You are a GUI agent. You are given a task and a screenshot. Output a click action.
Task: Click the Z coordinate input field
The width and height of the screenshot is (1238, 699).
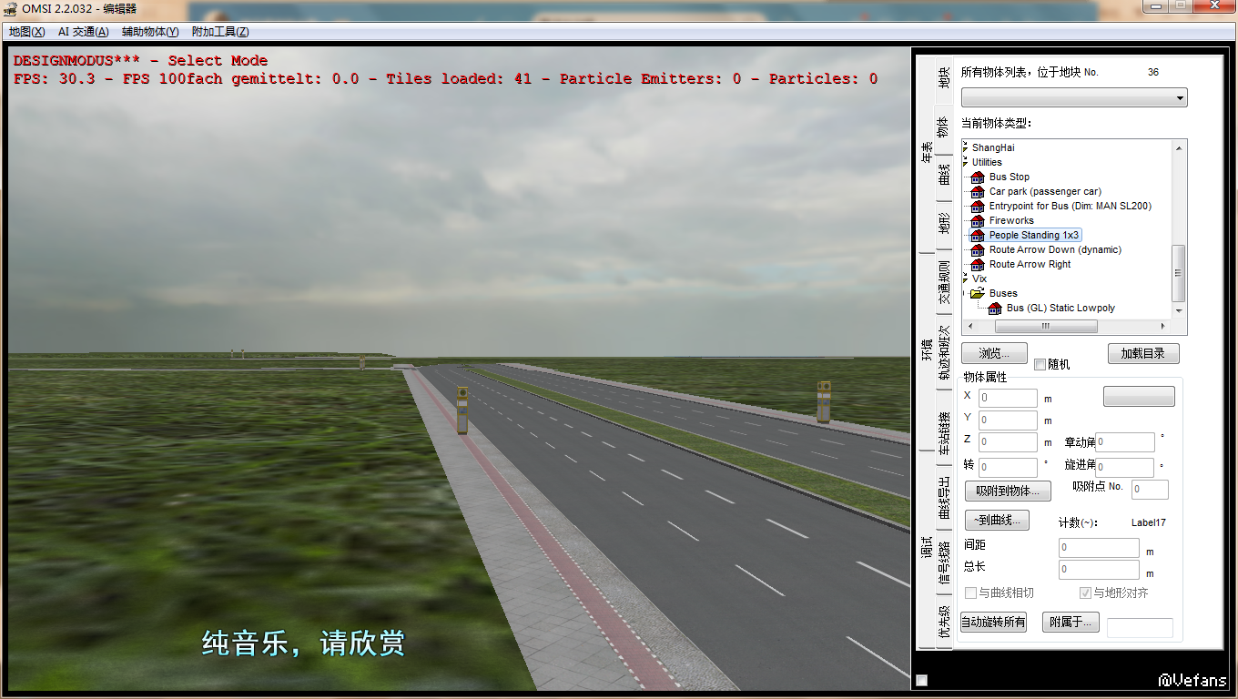[x=1008, y=442]
